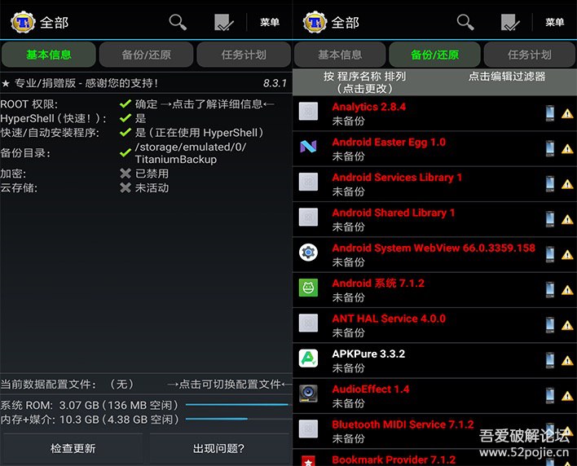Tap ANT HAL Service app icon
This screenshot has height=466, width=577.
(x=308, y=323)
